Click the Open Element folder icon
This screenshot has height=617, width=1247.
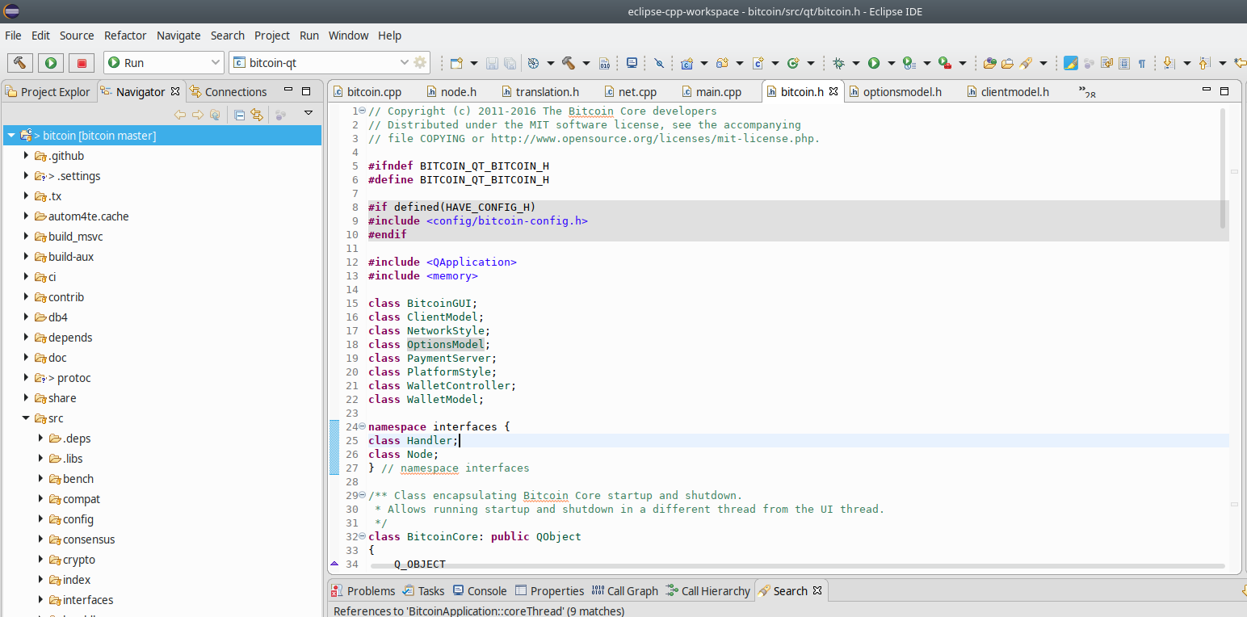(989, 62)
